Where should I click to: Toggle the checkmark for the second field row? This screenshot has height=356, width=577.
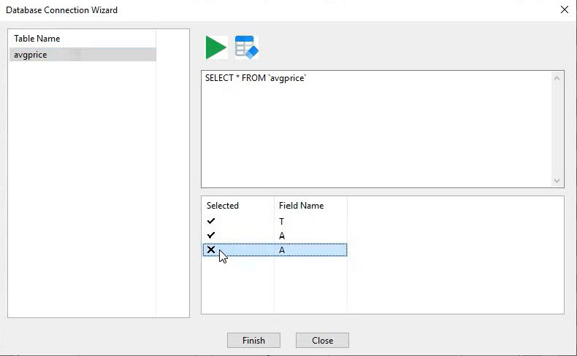[211, 235]
